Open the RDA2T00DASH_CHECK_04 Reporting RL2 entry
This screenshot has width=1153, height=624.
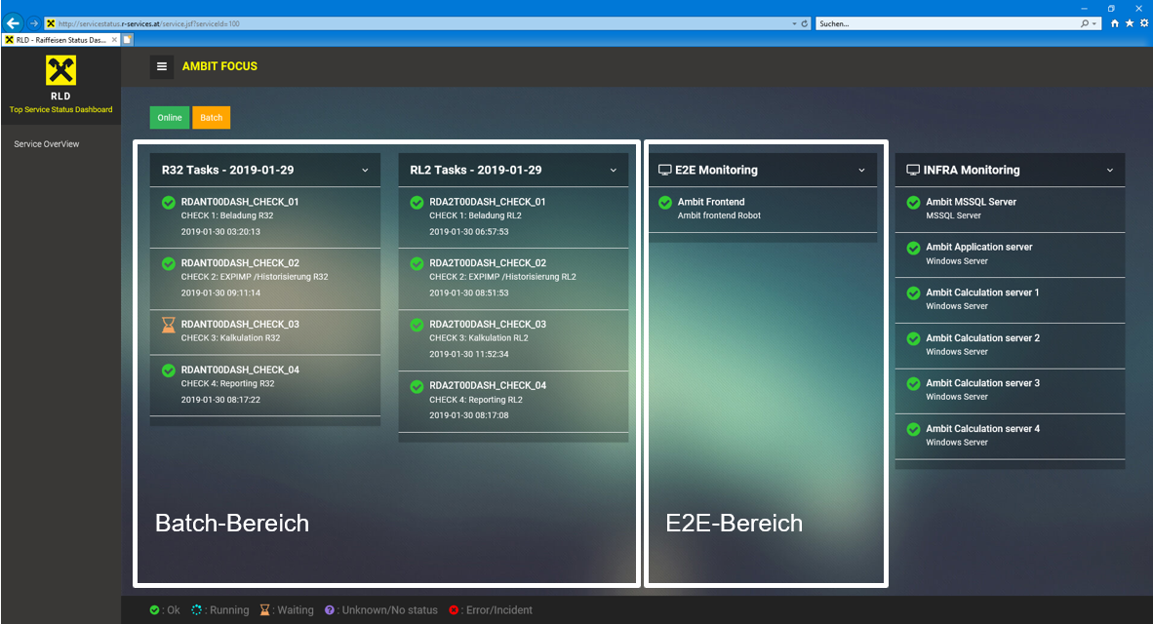click(513, 401)
